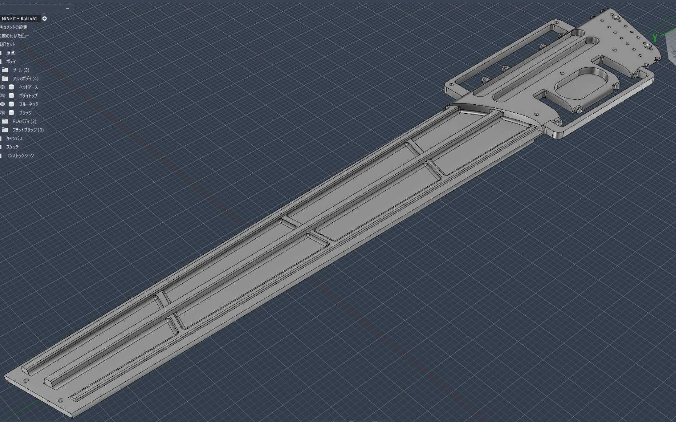Click the フラットブリッジ (3) folder icon
This screenshot has width=676, height=422.
(5, 130)
